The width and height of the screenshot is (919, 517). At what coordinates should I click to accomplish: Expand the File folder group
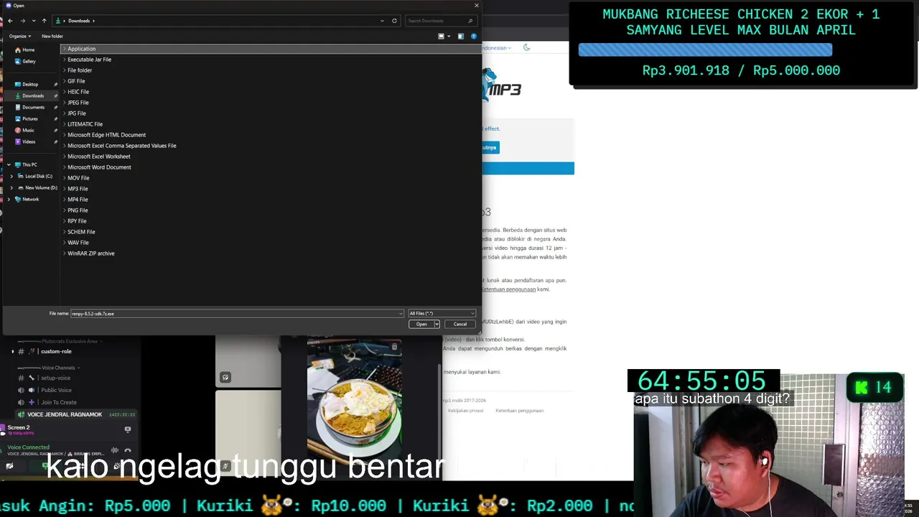(x=65, y=70)
